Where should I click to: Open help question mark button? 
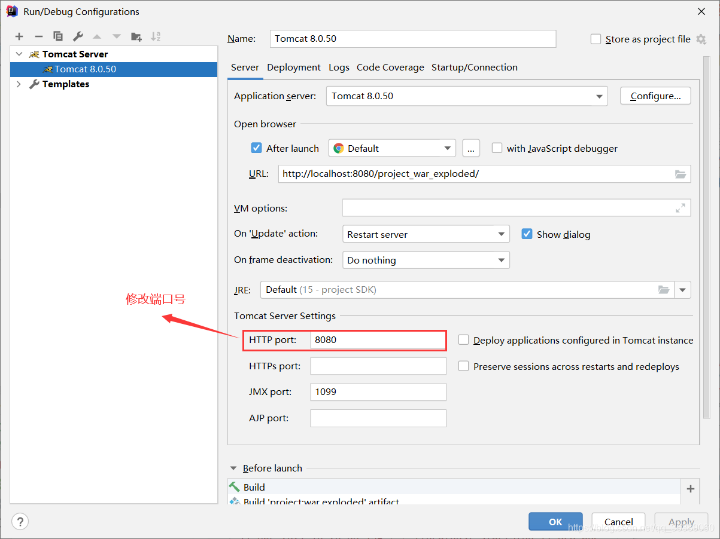20,521
